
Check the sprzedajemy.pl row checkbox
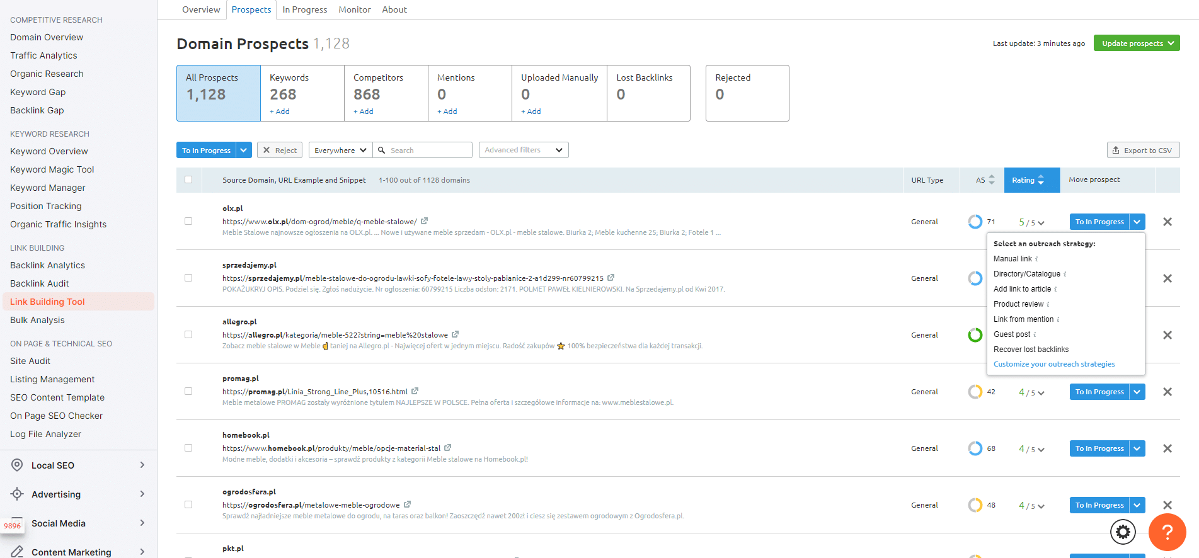[x=188, y=278]
